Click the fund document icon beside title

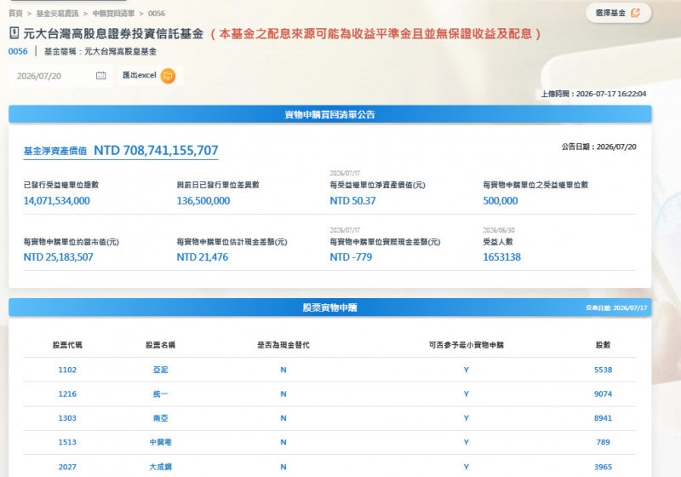(x=14, y=32)
